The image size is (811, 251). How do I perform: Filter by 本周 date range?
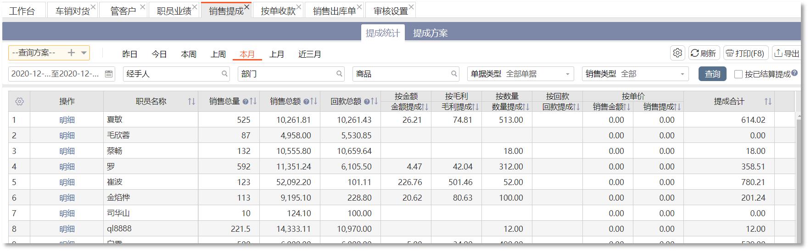coord(189,54)
